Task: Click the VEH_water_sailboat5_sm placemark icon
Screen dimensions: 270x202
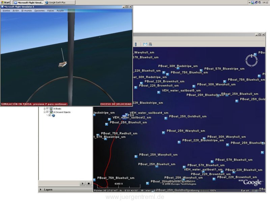Action: tap(159, 92)
